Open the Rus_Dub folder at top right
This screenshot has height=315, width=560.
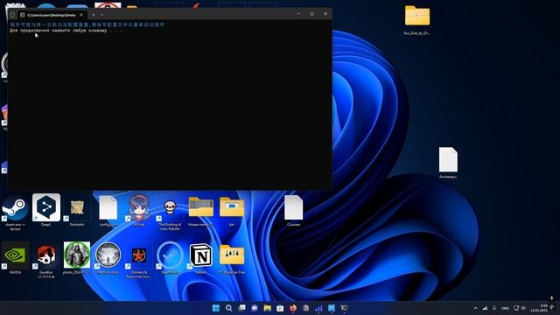coord(417,20)
